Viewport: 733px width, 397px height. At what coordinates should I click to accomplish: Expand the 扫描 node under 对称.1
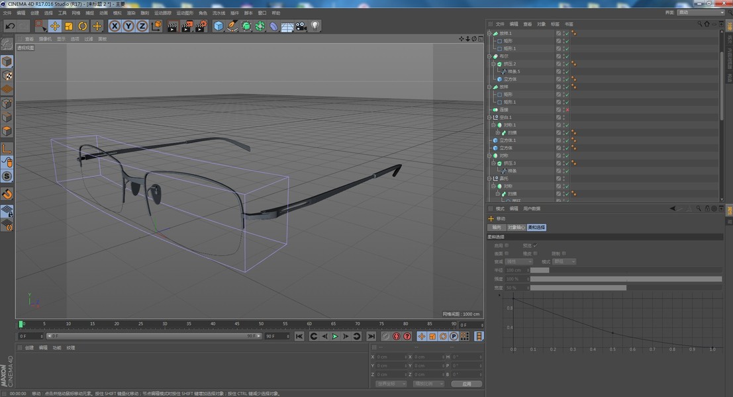[x=497, y=132]
